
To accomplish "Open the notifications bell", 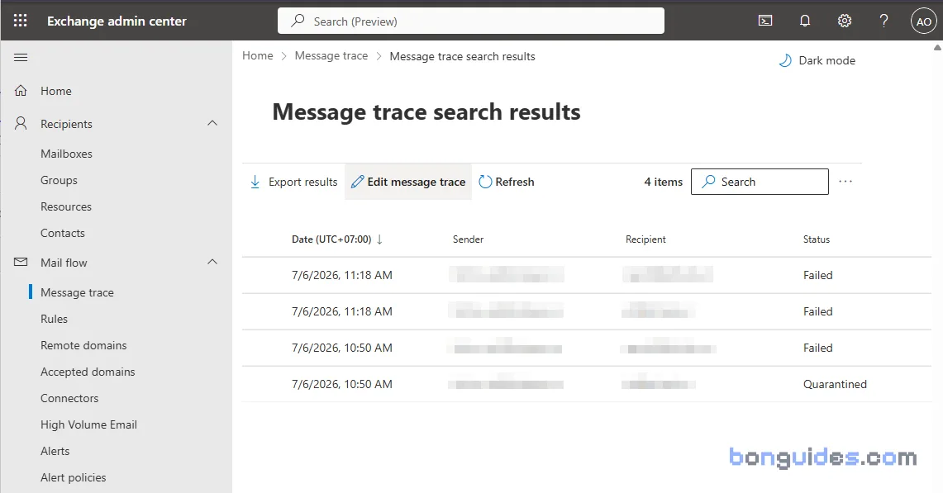I will point(805,21).
